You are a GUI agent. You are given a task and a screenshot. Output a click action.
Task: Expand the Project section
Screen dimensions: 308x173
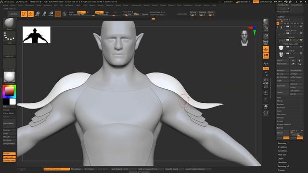[x=280, y=121]
